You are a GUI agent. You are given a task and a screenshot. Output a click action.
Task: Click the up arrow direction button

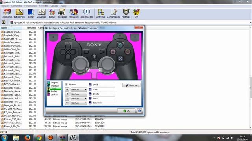[67, 90]
